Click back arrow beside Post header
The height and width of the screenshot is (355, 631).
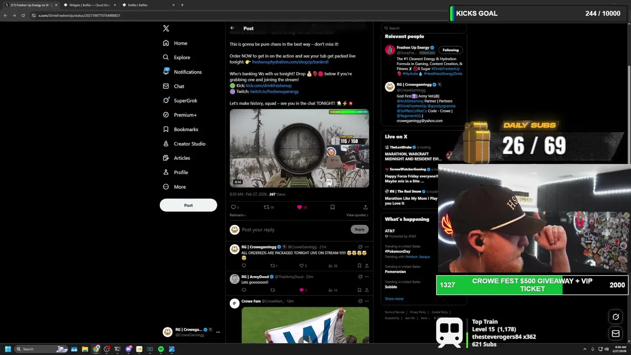[x=232, y=28]
